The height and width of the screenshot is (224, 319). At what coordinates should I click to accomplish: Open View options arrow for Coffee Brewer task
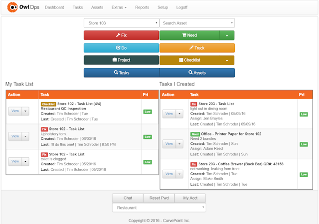[179, 174]
